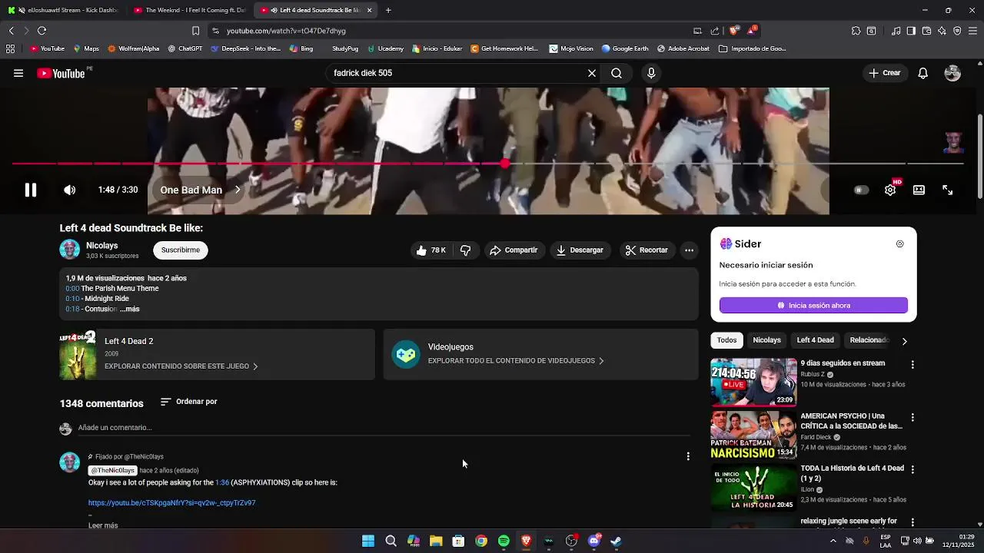The height and width of the screenshot is (553, 984).
Task: Pause the video with the pause button
Action: click(31, 190)
